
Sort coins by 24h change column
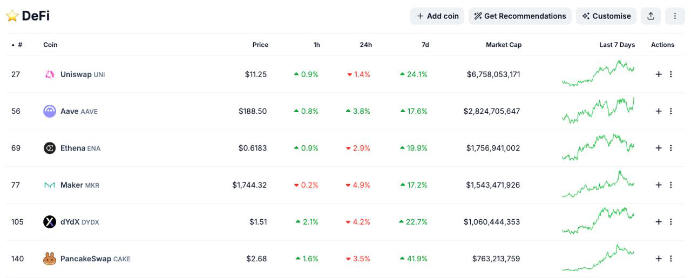click(x=365, y=45)
